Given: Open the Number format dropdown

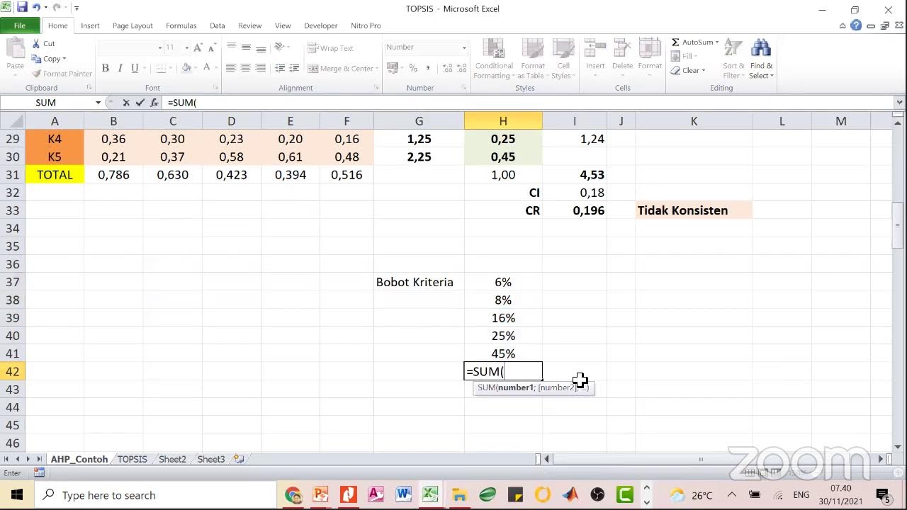Looking at the screenshot, I should coord(464,47).
